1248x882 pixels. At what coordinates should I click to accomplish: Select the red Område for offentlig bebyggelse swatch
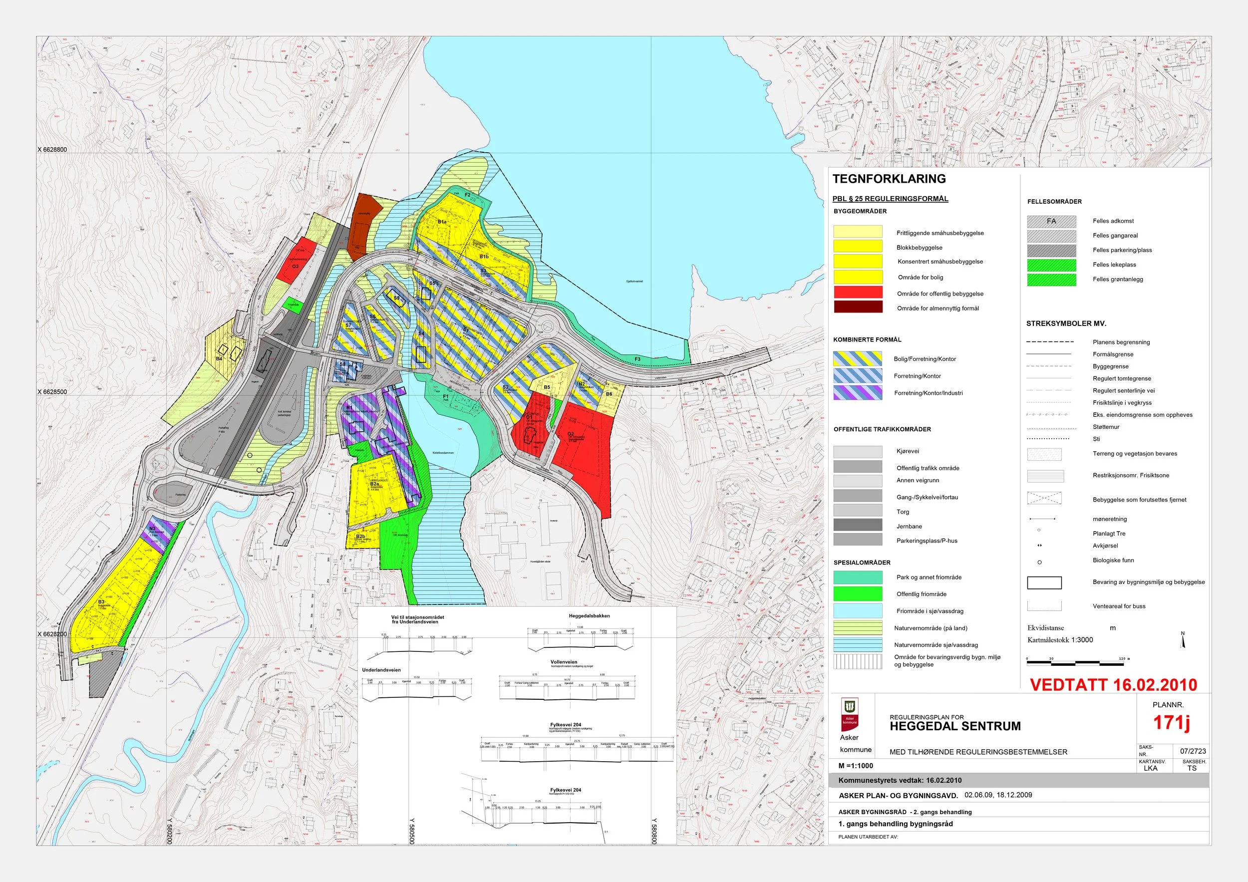pos(858,293)
